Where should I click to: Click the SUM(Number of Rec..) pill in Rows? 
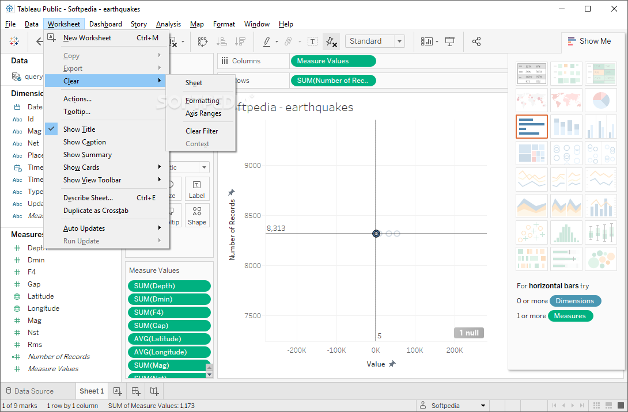(x=333, y=81)
